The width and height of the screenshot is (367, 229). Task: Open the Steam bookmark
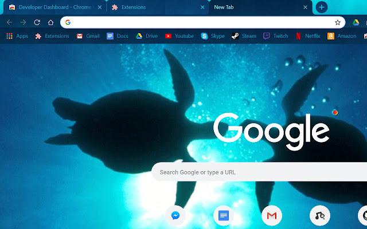[244, 36]
